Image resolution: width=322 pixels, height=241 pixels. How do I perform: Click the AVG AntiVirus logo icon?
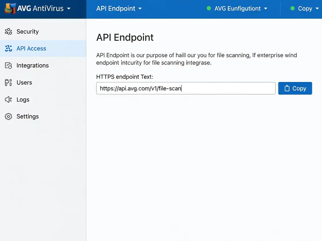point(10,8)
